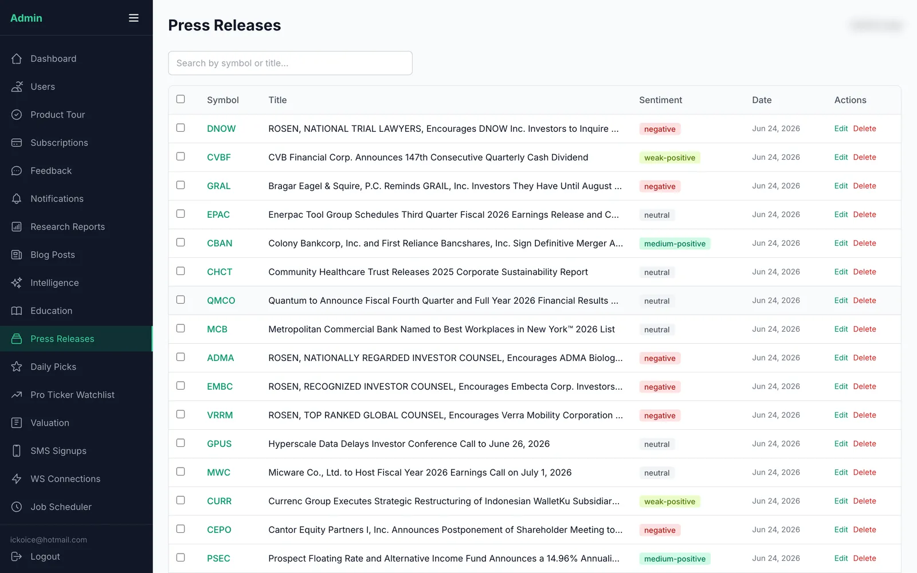Screen dimensions: 917x573
Task: Click the Blog Posts newspaper icon
Action: click(17, 255)
